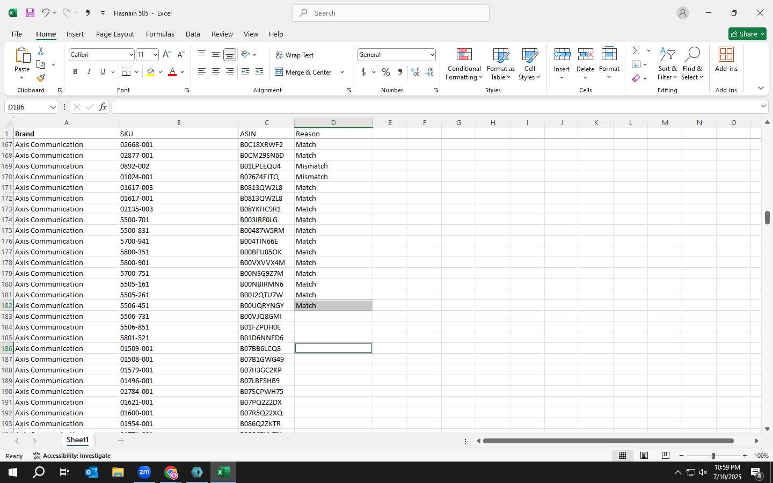Select the Mismatch cell in row 169

pyautogui.click(x=333, y=166)
